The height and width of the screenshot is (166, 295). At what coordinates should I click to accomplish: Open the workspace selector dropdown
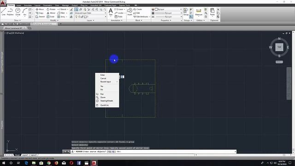point(44,24)
